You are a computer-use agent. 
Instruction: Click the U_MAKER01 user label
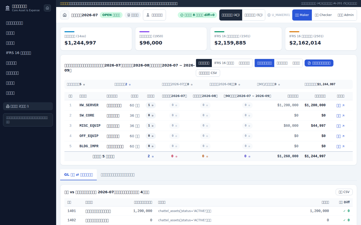point(281,15)
